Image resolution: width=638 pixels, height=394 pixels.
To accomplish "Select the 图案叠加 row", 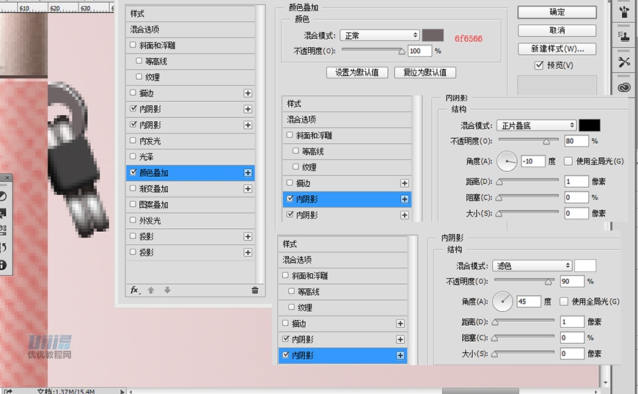I will coord(190,205).
